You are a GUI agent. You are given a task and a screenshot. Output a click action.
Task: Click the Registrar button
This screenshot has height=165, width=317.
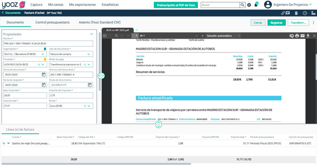click(x=276, y=23)
